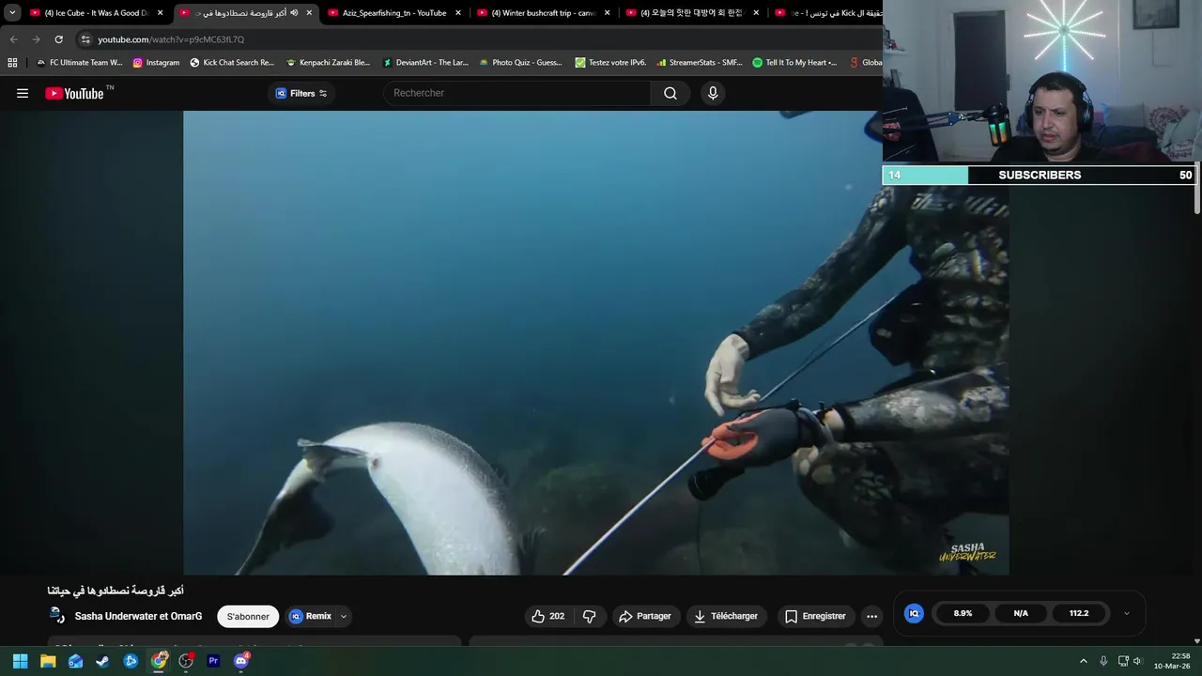Open the browser apps grid icon
Viewport: 1202px width, 676px height.
tap(12, 63)
